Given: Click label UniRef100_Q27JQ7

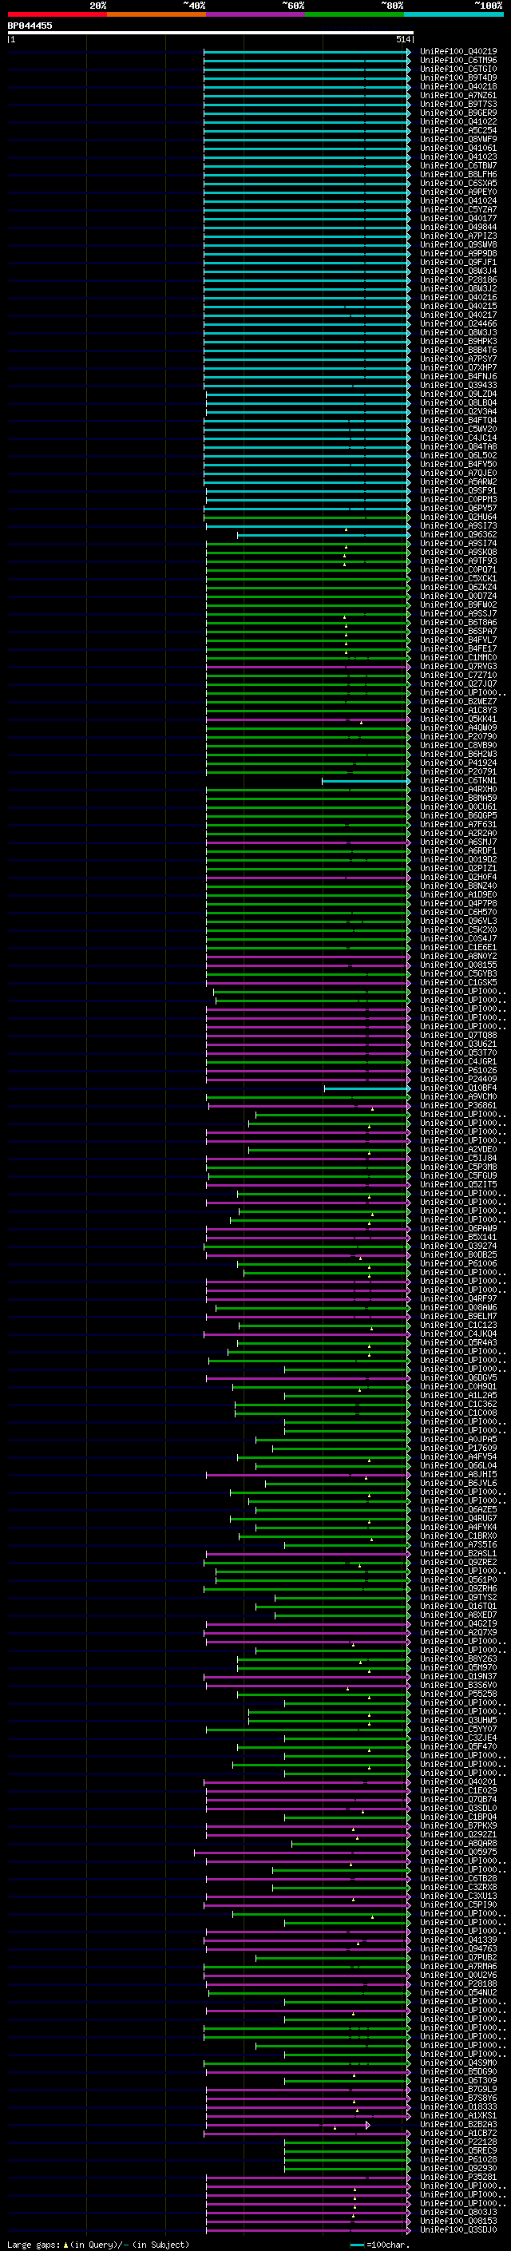Looking at the screenshot, I should coord(458,684).
